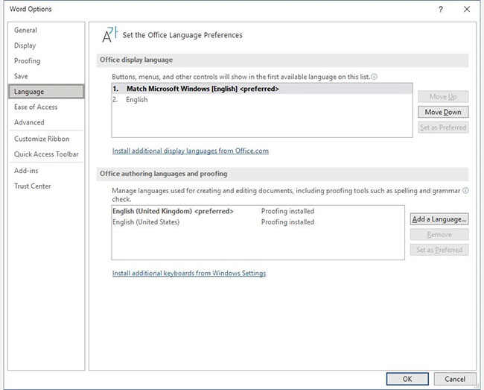Screen dimensions: 484x390
Task: Open Customize Ribbon settings
Action: pos(46,139)
